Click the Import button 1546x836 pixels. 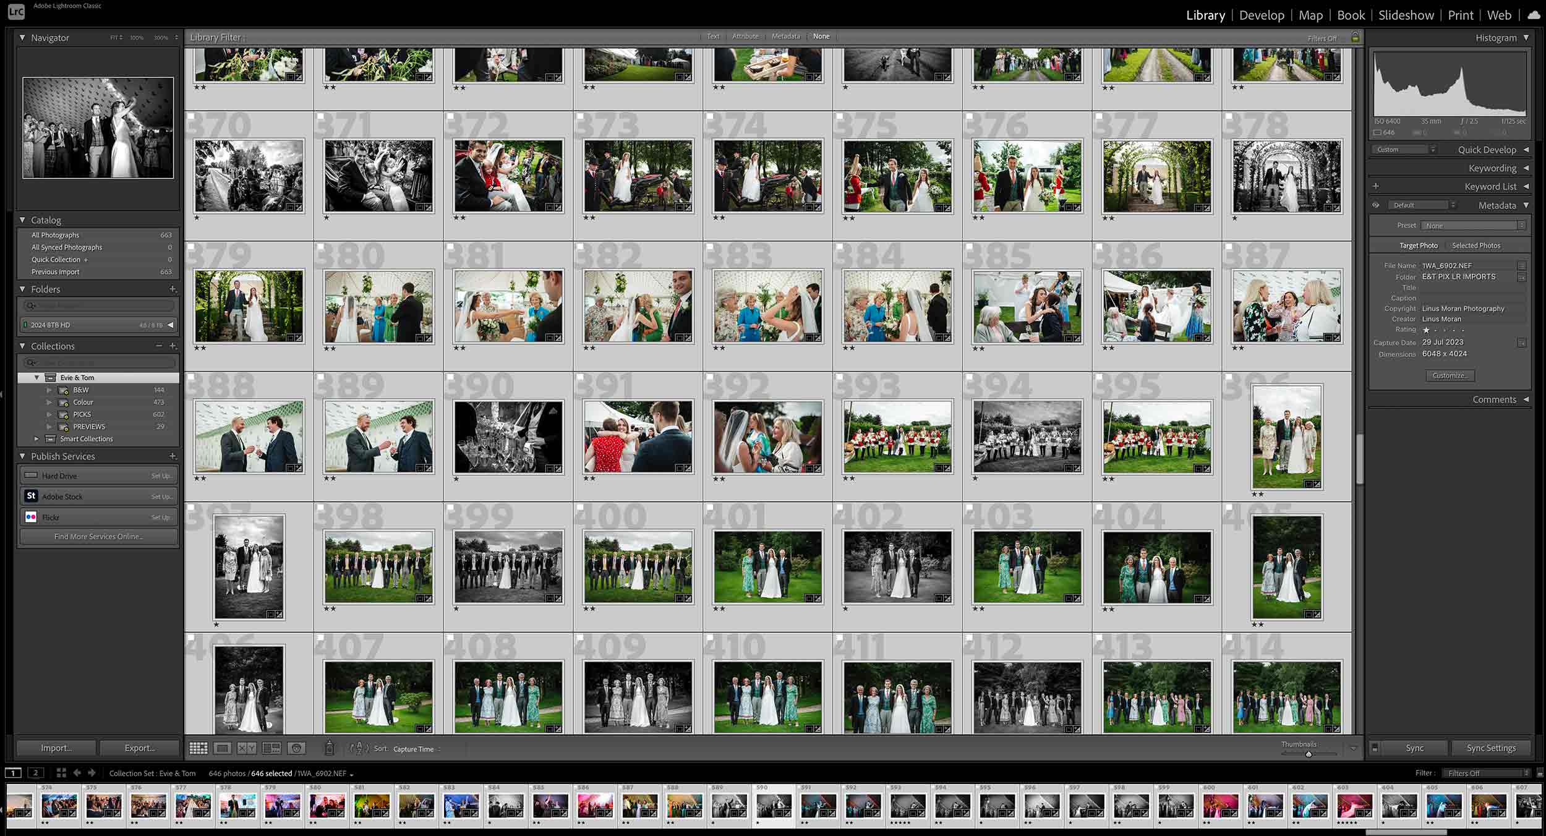click(56, 748)
